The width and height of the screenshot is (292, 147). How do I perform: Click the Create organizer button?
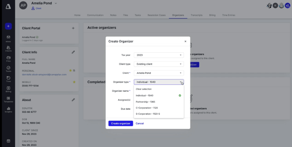pos(121,123)
